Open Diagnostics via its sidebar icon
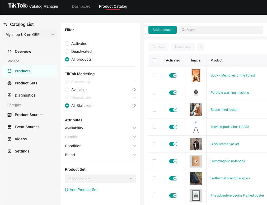The width and height of the screenshot is (267, 205). pos(10,95)
